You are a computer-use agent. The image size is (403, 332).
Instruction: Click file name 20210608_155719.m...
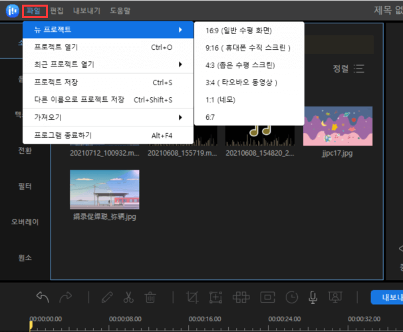coord(182,153)
